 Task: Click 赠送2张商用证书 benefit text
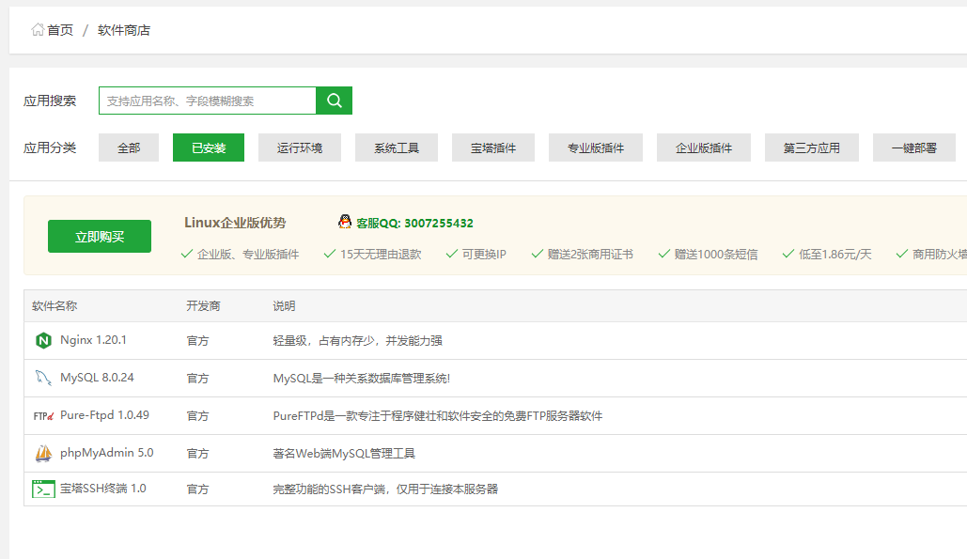click(590, 255)
